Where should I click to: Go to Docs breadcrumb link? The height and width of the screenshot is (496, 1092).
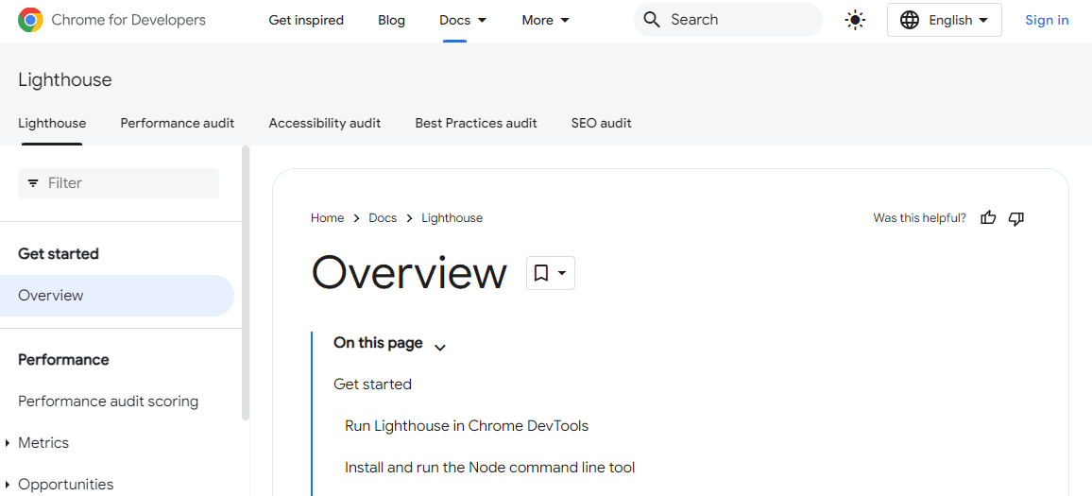(x=383, y=218)
